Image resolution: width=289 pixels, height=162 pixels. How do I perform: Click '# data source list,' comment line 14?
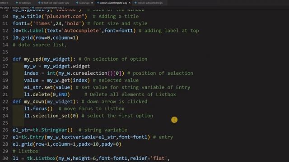[x=40, y=45]
